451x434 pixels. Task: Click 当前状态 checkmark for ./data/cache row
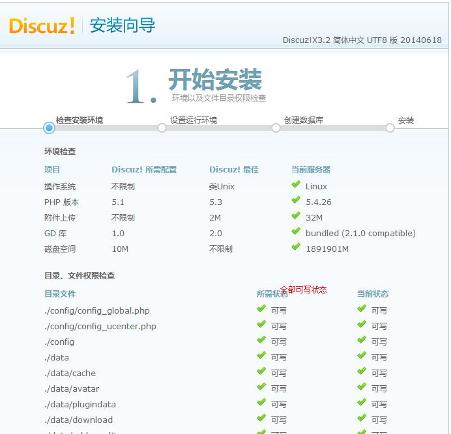pos(362,371)
